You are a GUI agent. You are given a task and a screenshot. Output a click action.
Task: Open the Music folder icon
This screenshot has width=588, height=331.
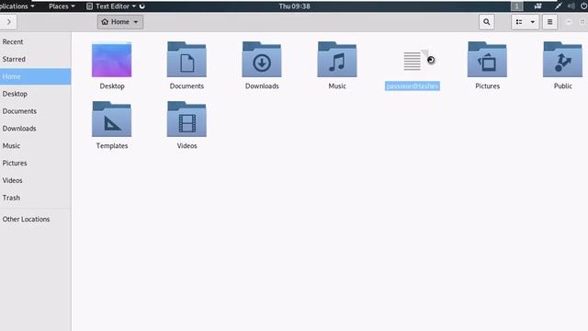(337, 59)
